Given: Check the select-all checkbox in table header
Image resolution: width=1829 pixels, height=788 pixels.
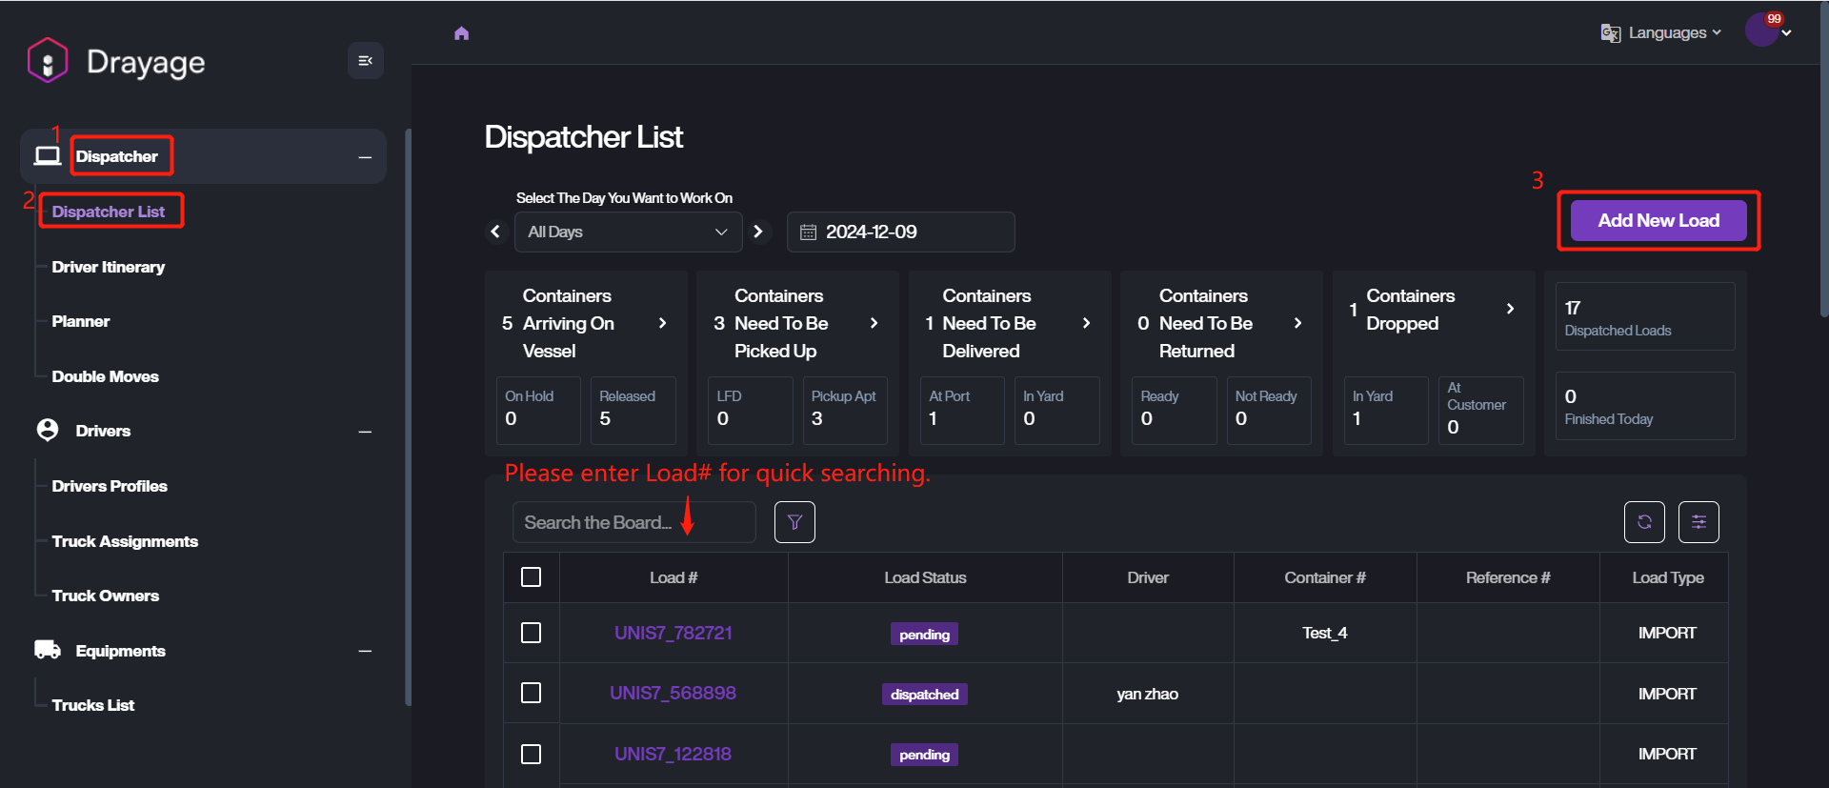Looking at the screenshot, I should 532,577.
